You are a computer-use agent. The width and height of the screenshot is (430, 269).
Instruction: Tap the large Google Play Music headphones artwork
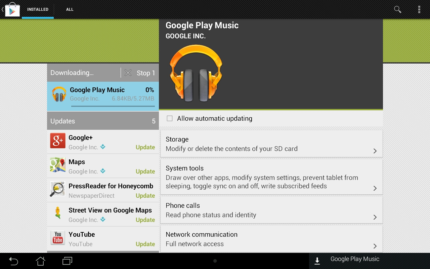[196, 73]
